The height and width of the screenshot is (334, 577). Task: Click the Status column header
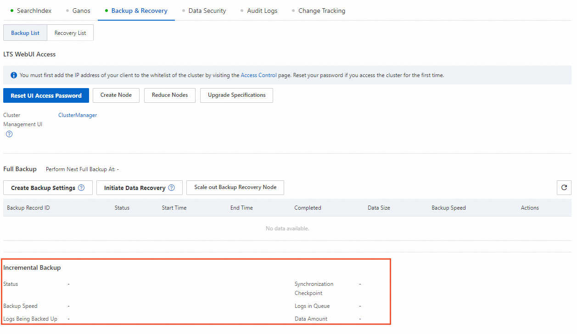coord(122,208)
